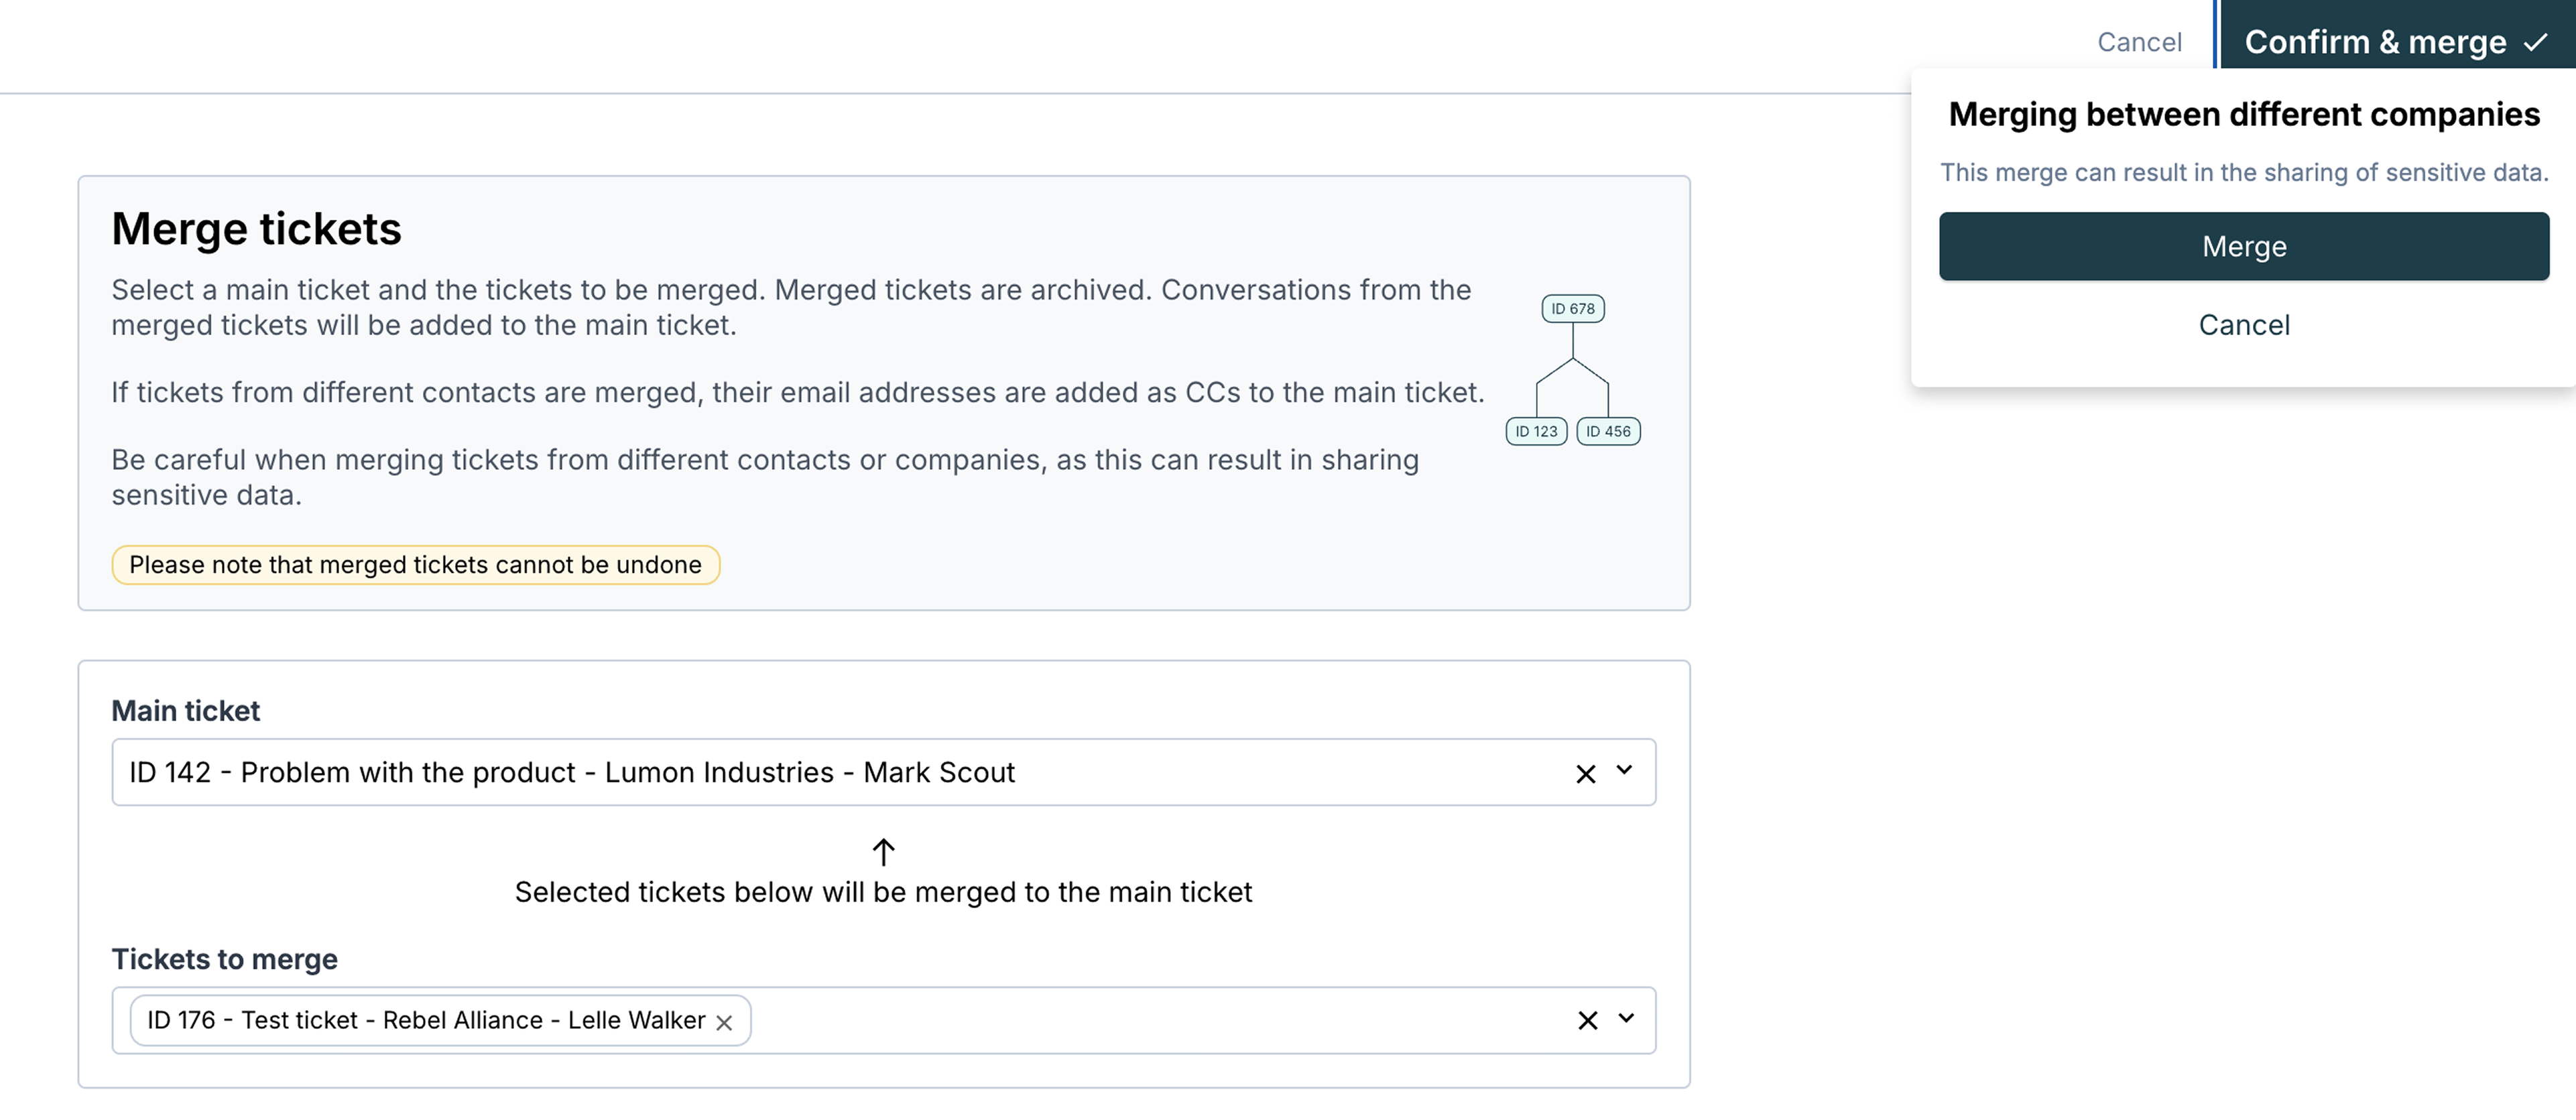
Task: Click the upward arrow above merge note
Action: tap(883, 852)
